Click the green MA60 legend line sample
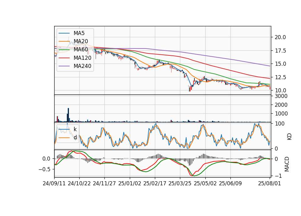Screen dimensions: 301x216 [x=64, y=50]
